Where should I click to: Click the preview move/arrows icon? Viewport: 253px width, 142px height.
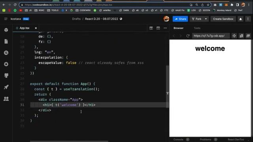click(234, 36)
